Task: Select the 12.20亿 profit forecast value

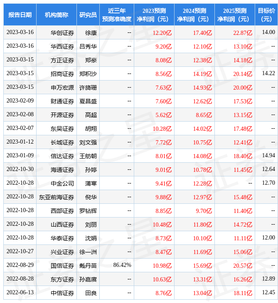Action: (162, 32)
